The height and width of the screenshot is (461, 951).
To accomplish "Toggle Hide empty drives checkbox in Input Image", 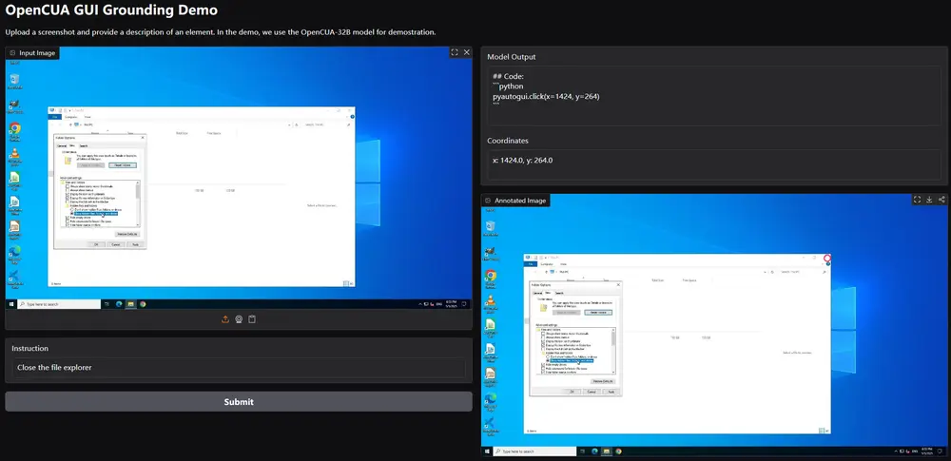I will [68, 218].
